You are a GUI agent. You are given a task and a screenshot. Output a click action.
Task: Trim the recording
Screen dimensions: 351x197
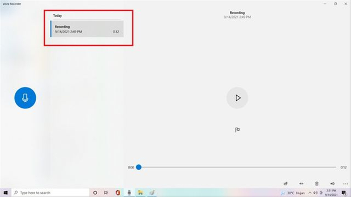(x=301, y=184)
